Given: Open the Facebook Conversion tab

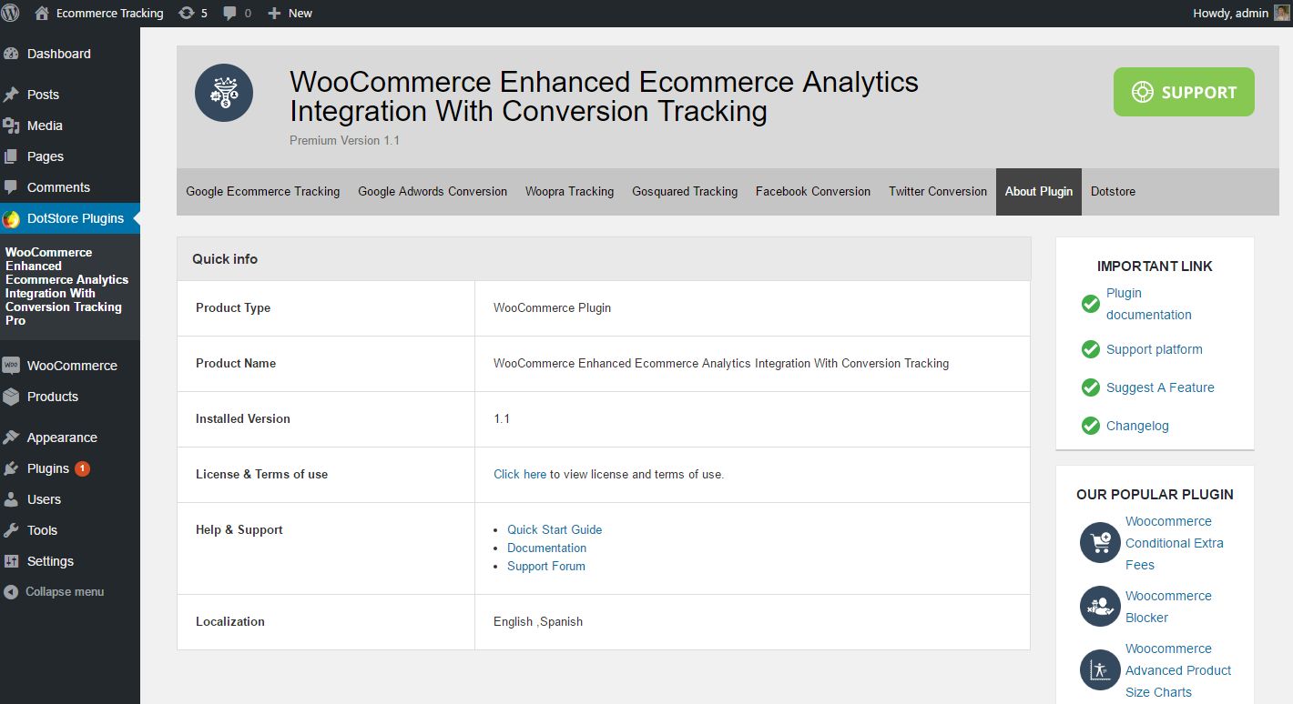Looking at the screenshot, I should [x=812, y=192].
